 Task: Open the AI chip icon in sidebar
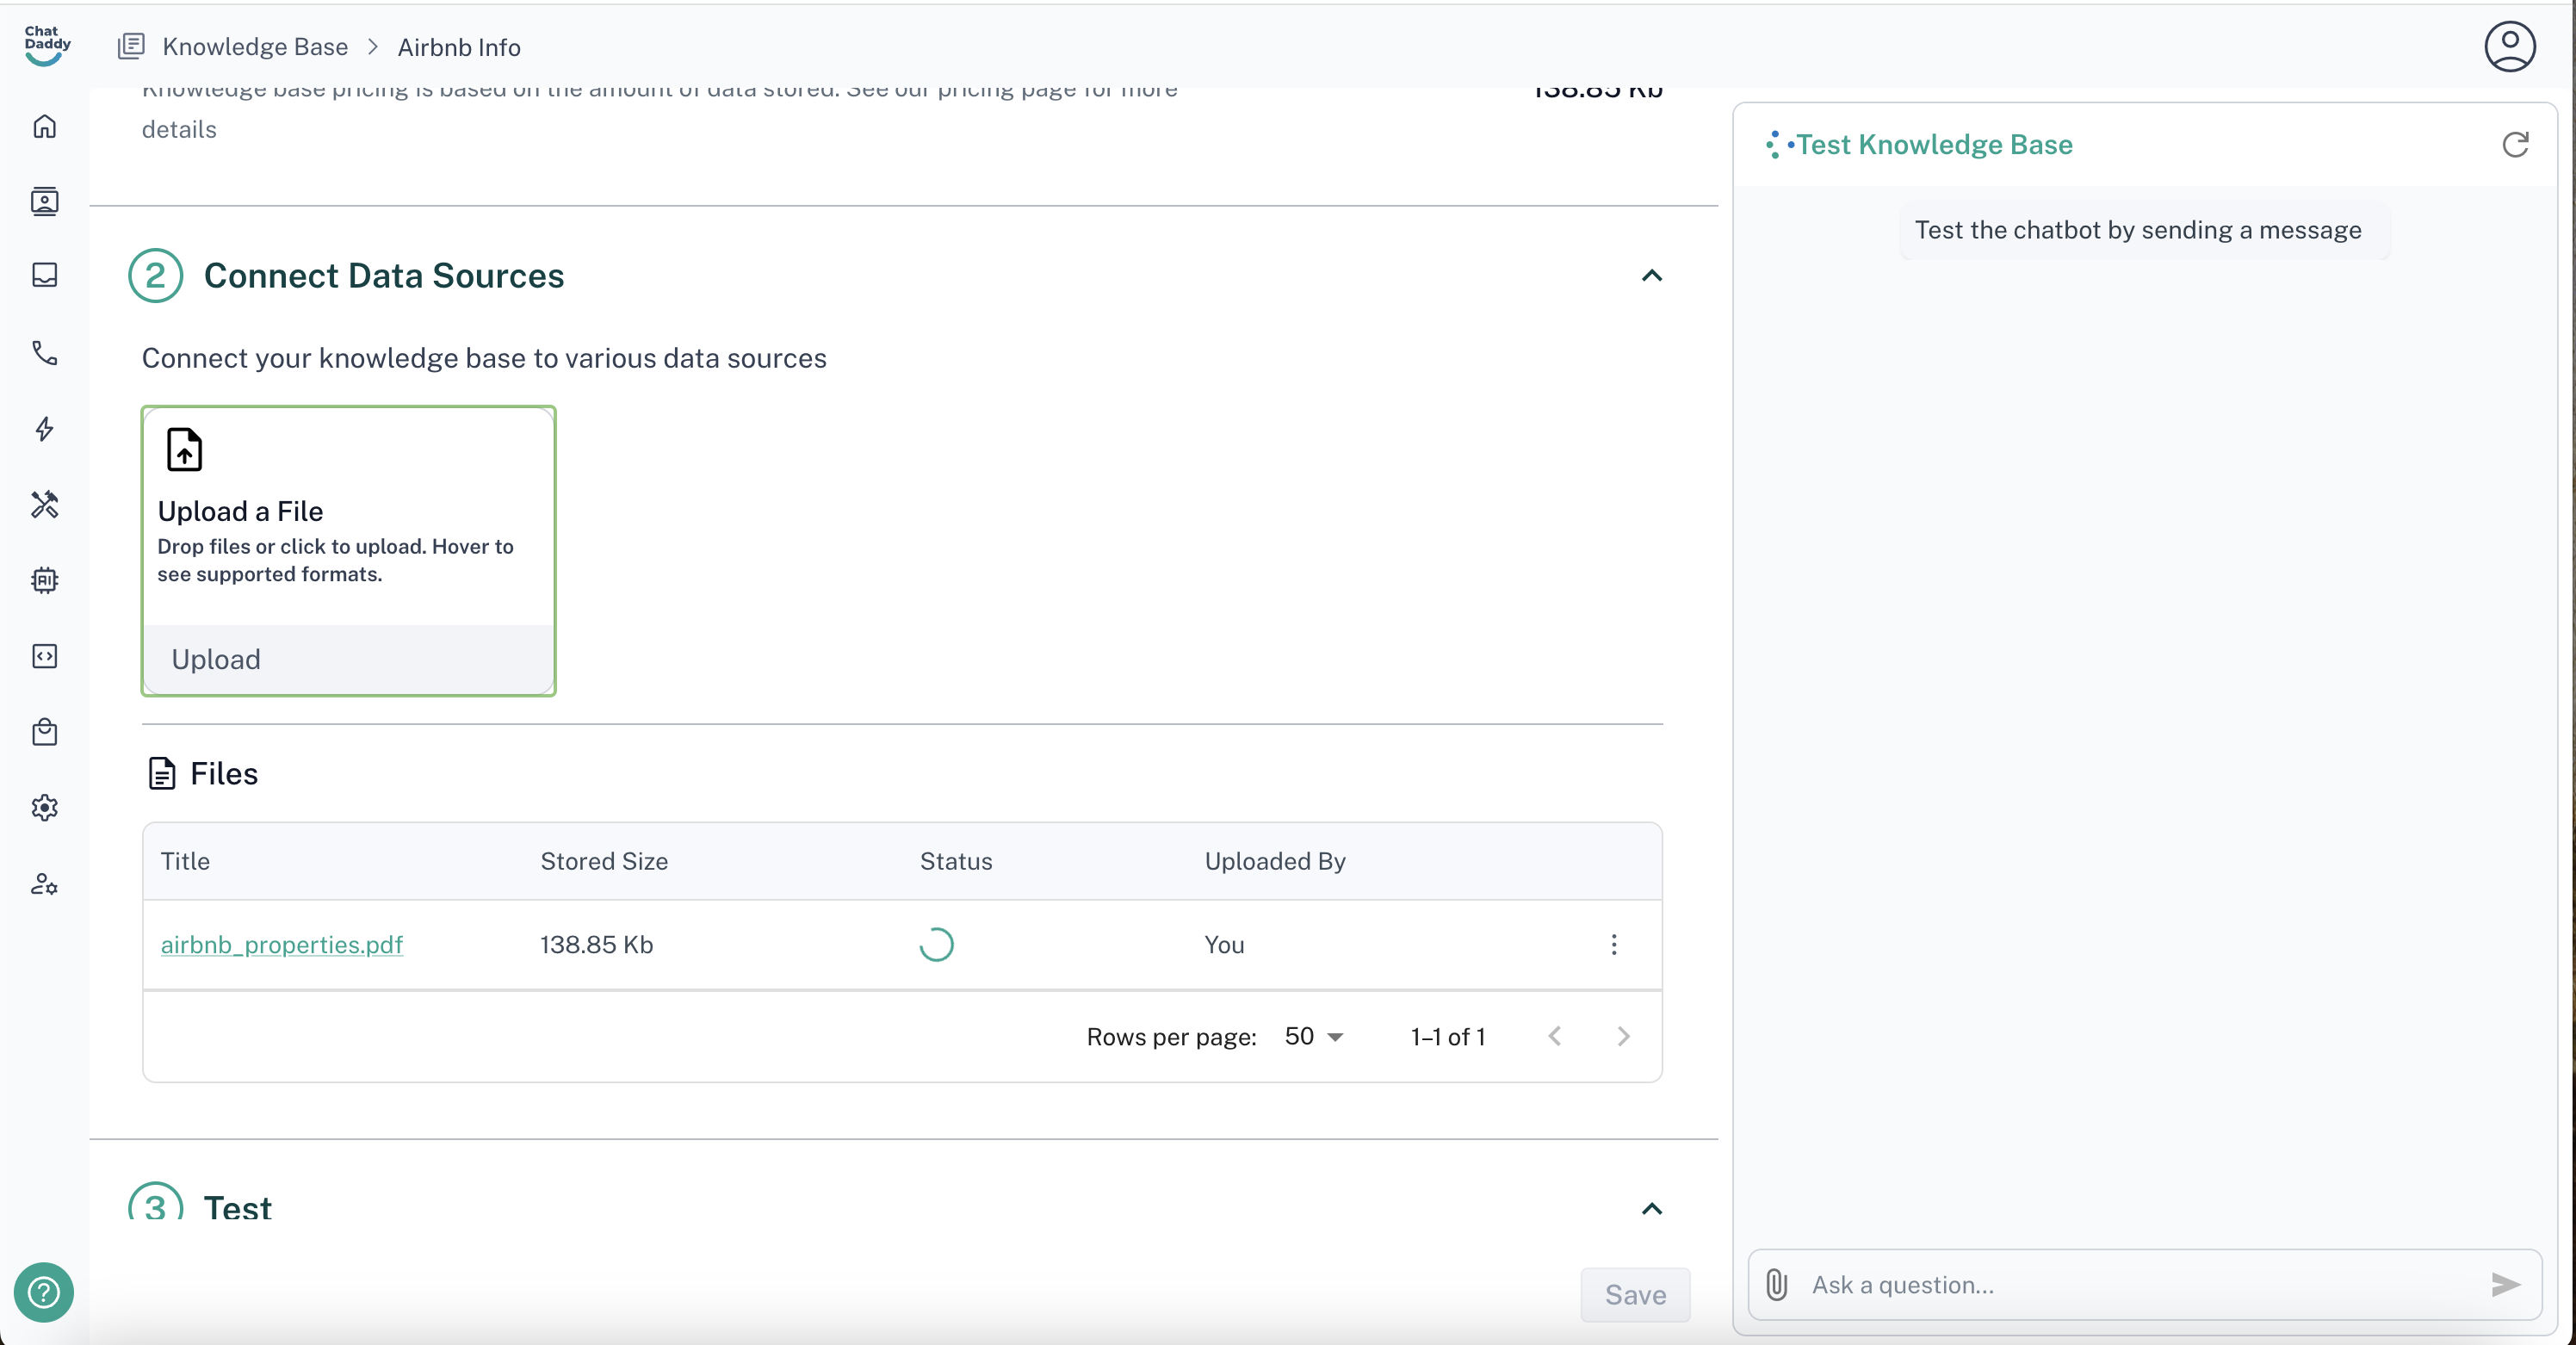point(44,580)
